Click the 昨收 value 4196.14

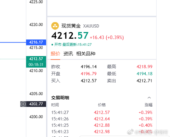point(89,67)
